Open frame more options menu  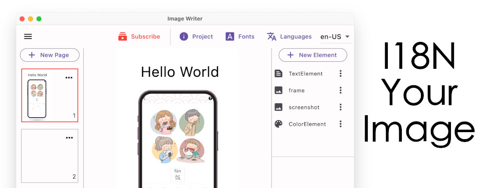coord(340,90)
